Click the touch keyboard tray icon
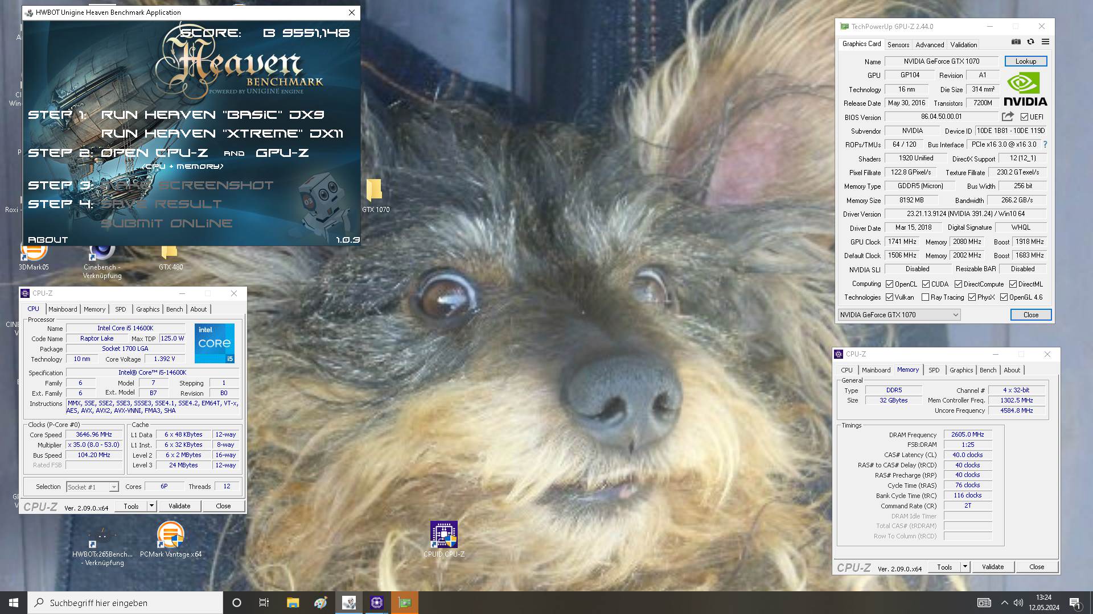Screen dimensions: 1093x614 click(984, 603)
